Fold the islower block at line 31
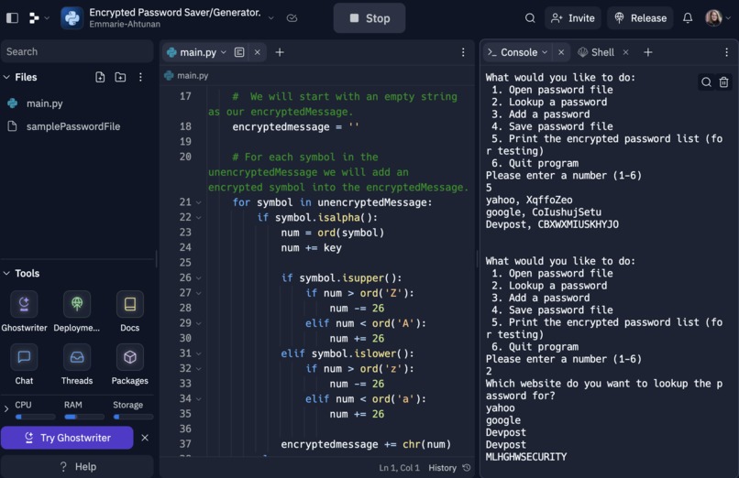The width and height of the screenshot is (739, 478). pos(198,353)
